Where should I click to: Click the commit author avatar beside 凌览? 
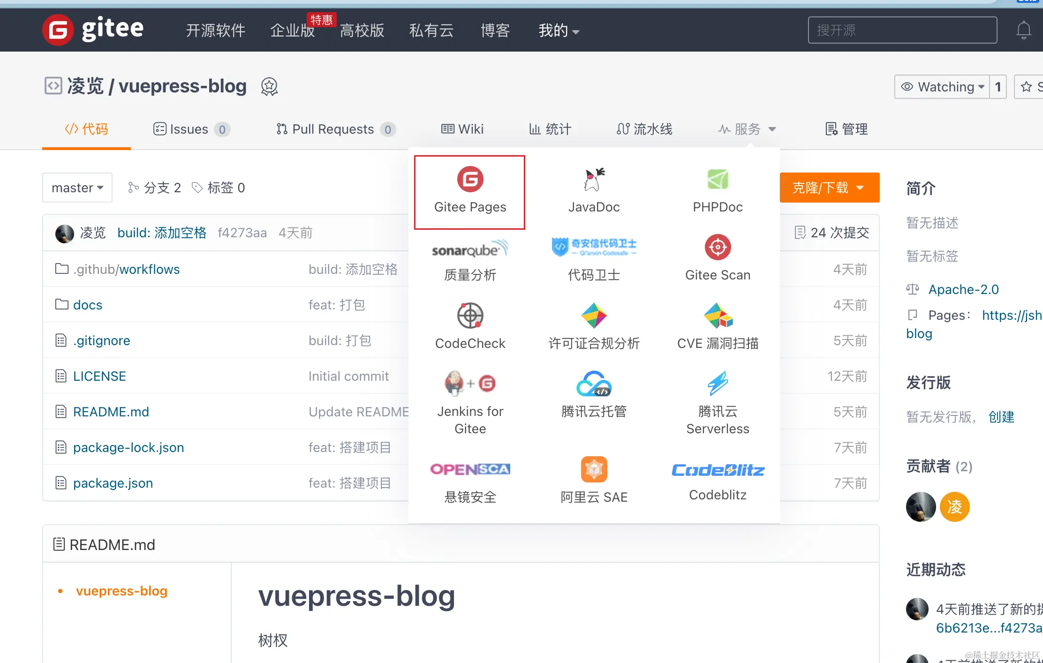click(64, 233)
